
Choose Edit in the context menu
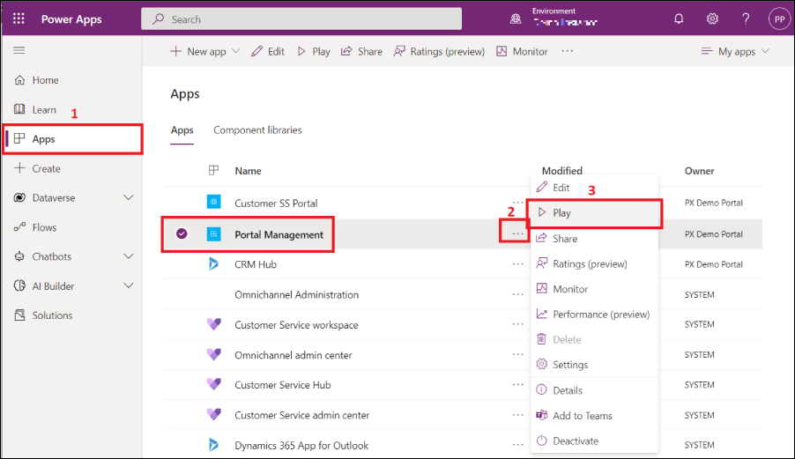(x=594, y=188)
